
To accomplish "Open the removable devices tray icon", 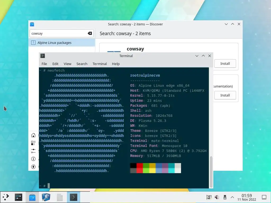I will (x=225, y=197).
